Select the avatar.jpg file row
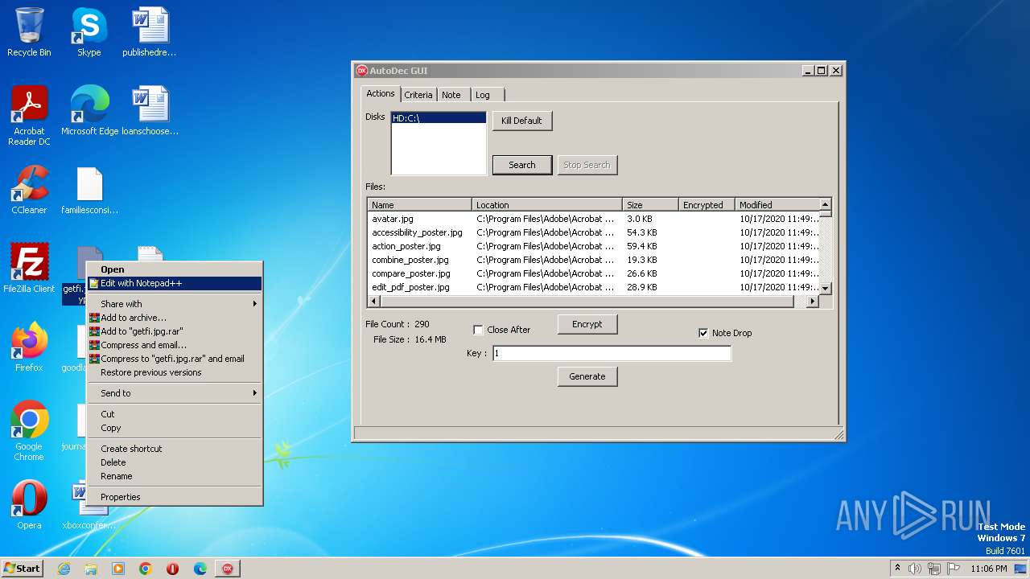This screenshot has width=1030, height=579. [594, 219]
